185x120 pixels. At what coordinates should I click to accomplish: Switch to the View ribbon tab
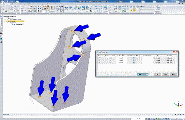pyautogui.click(x=61, y=4)
